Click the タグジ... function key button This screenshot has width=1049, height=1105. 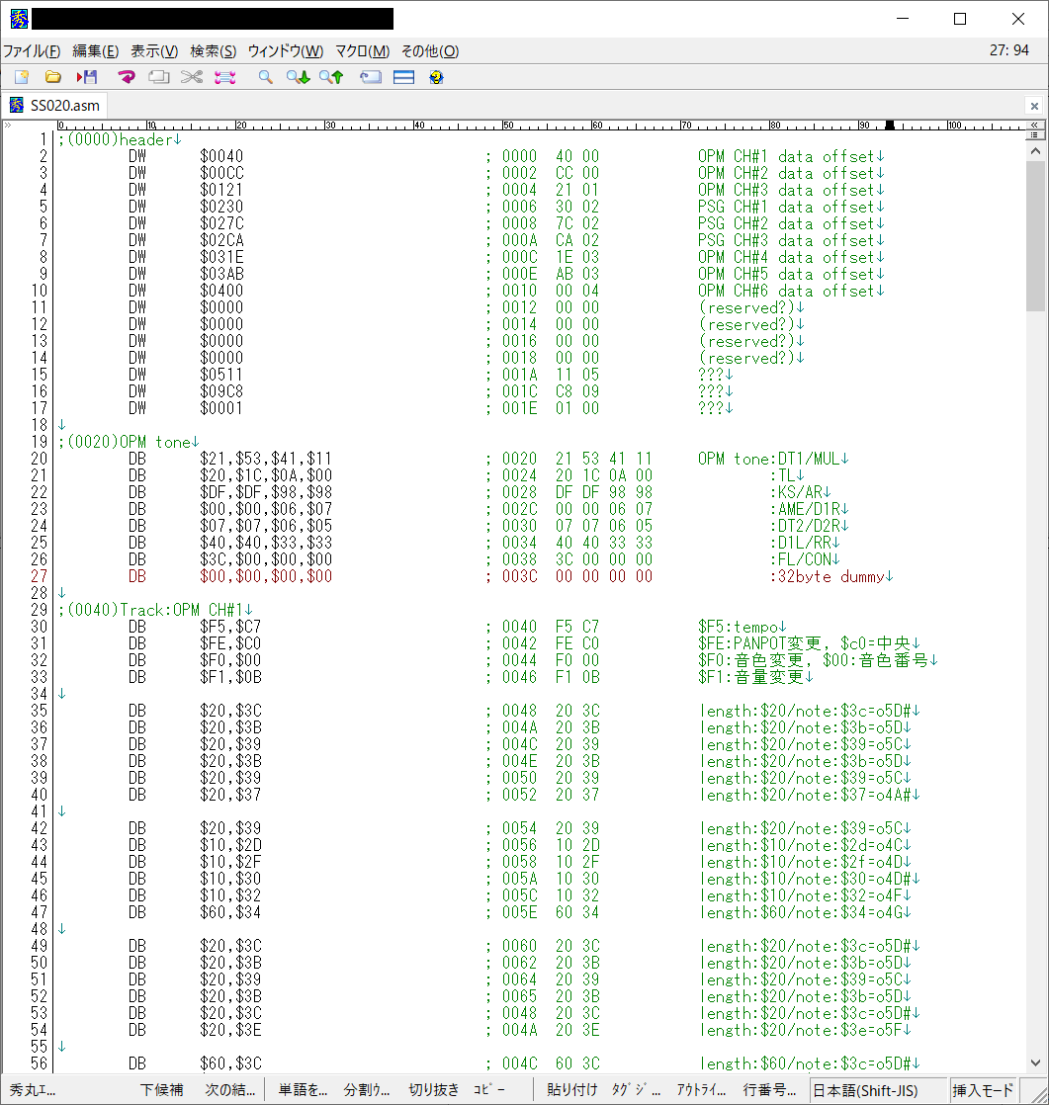pyautogui.click(x=636, y=1089)
